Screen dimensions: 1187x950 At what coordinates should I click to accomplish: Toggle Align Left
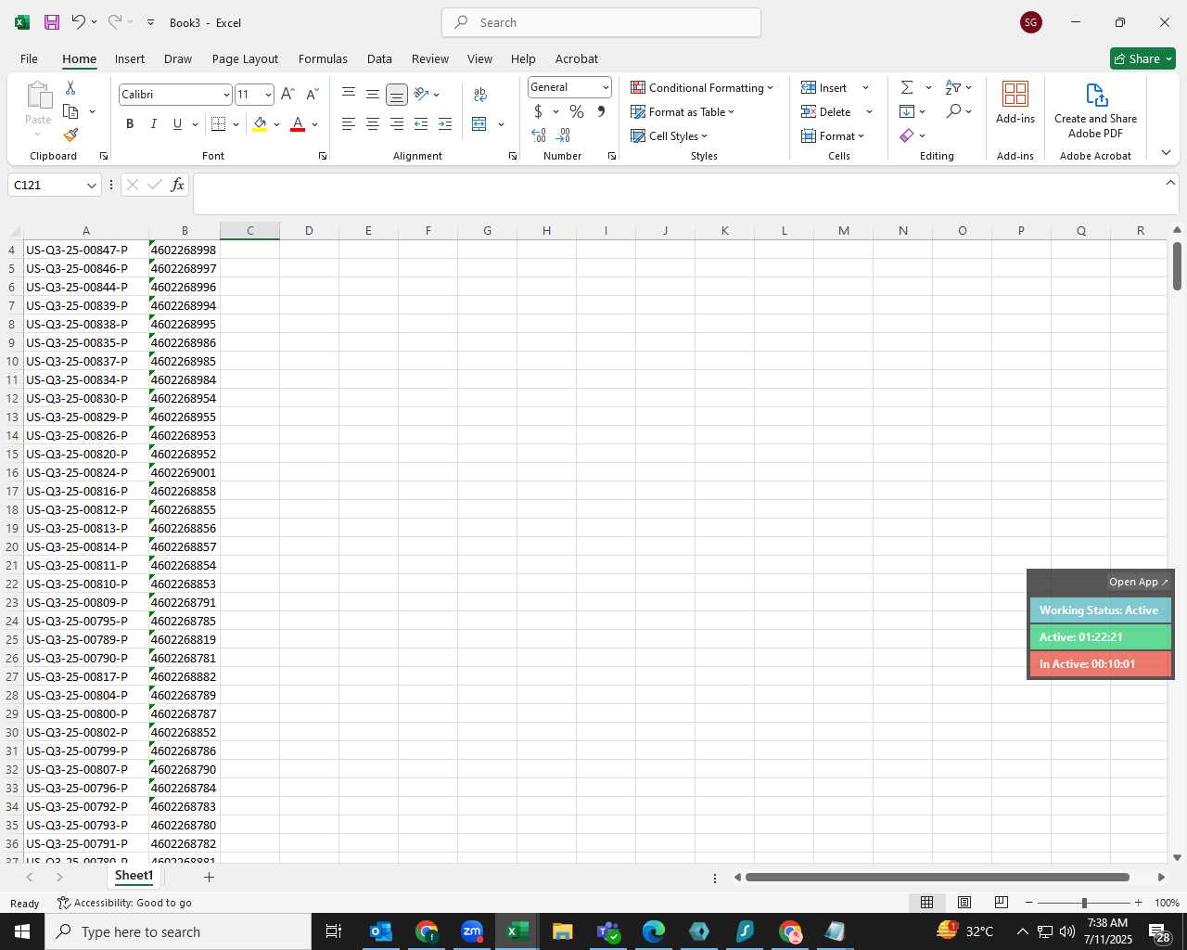point(349,124)
